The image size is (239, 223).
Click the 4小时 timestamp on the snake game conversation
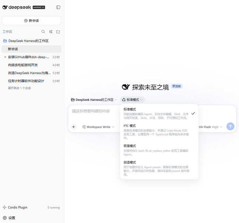[x=56, y=65]
